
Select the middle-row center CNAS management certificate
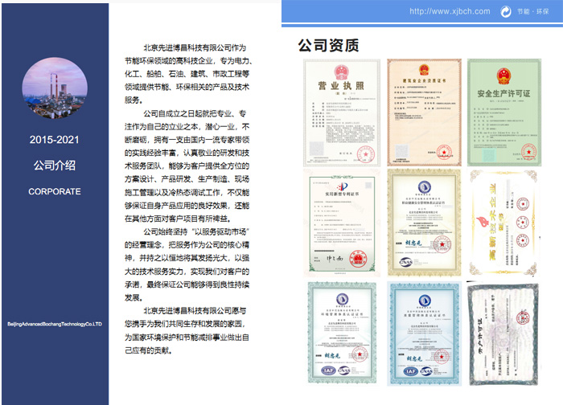423,219
